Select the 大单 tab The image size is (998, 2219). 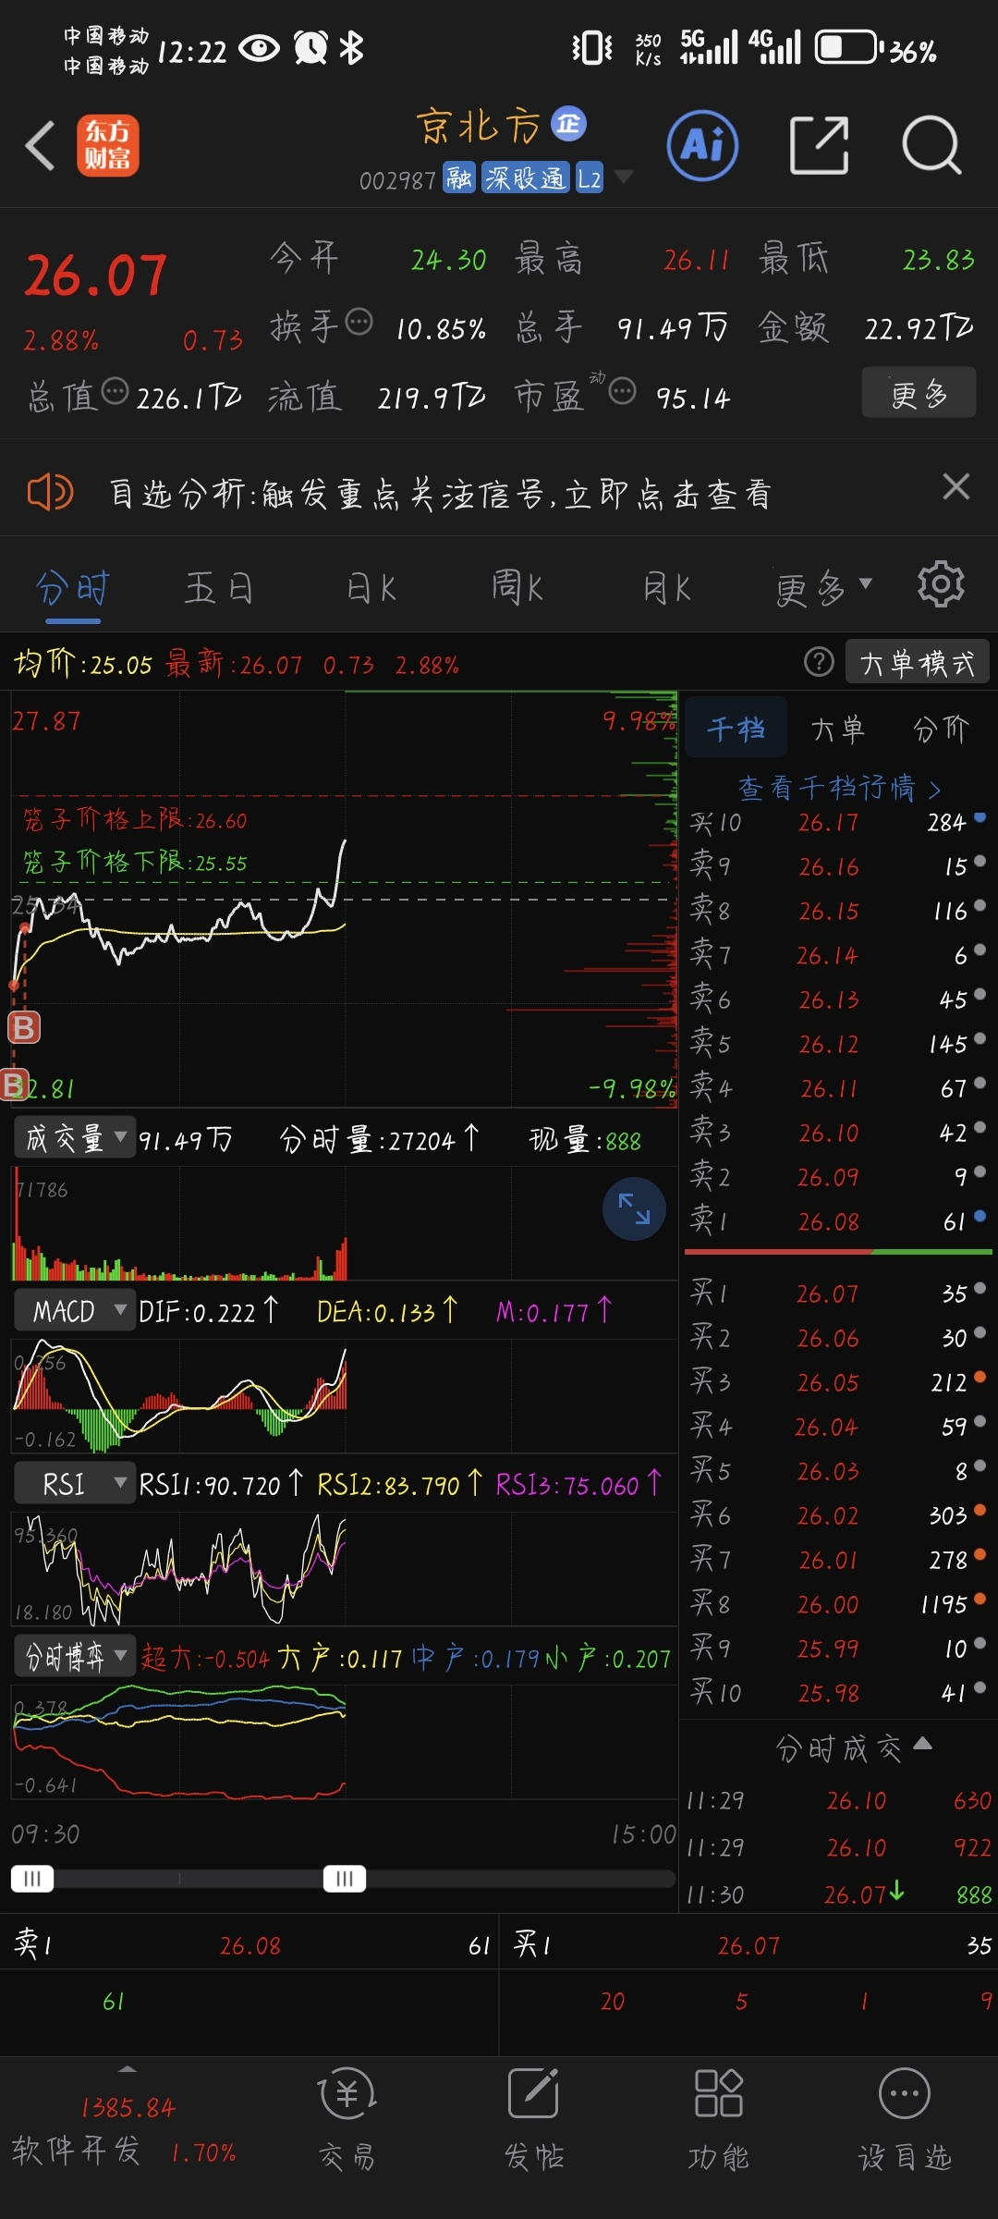(x=839, y=729)
